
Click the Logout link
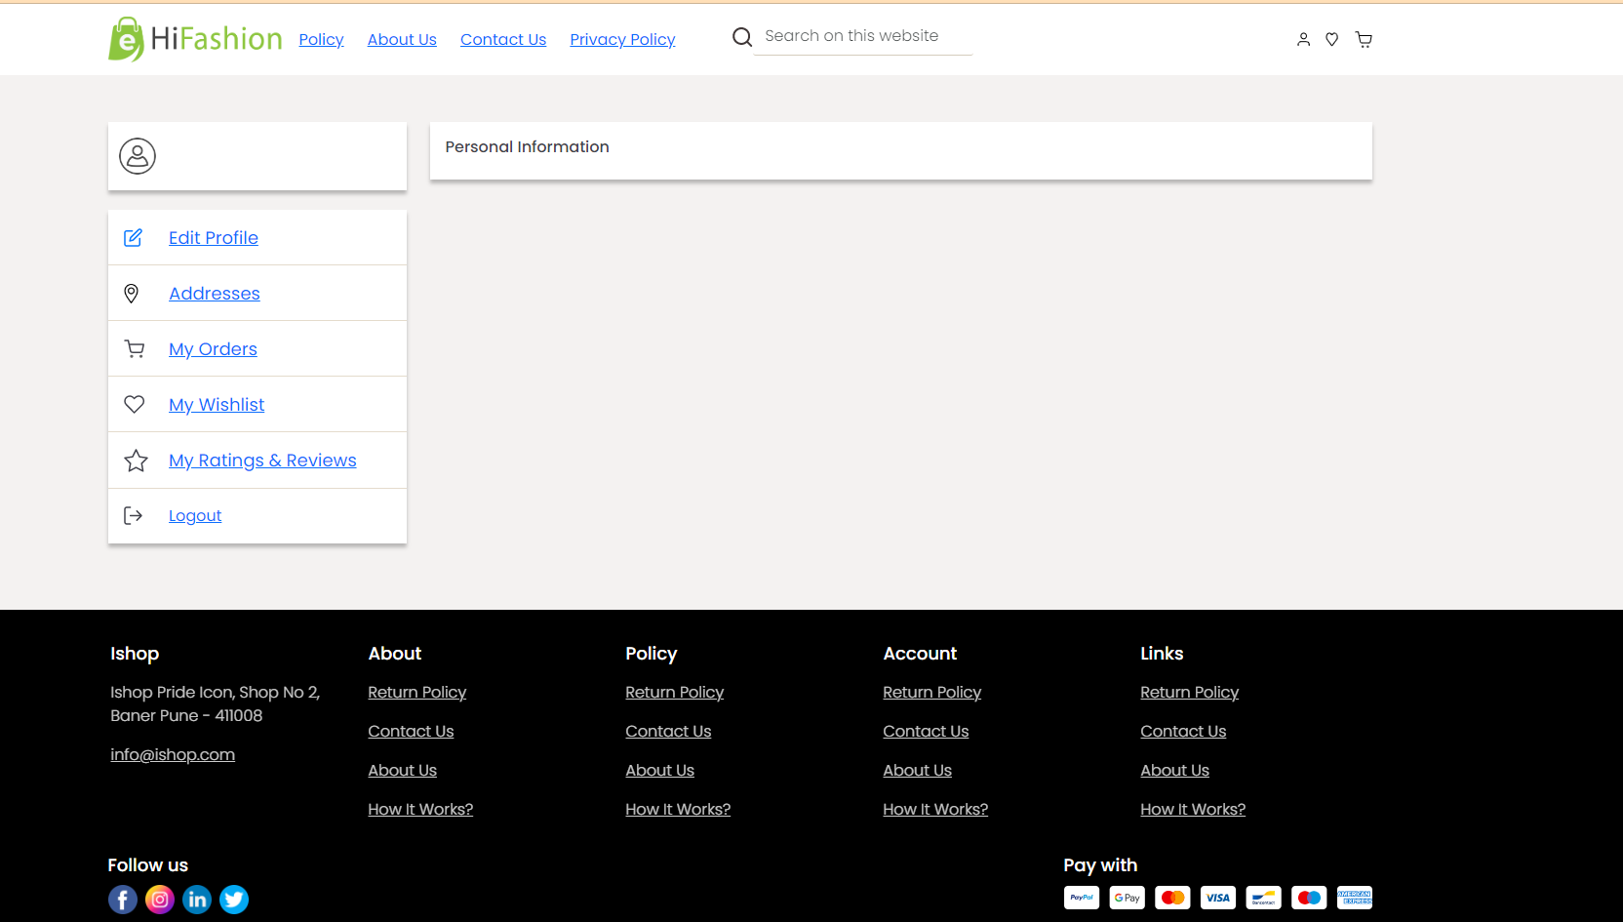[195, 515]
